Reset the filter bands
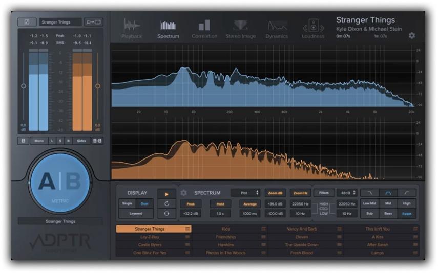This screenshot has height=273, width=438. (x=407, y=214)
